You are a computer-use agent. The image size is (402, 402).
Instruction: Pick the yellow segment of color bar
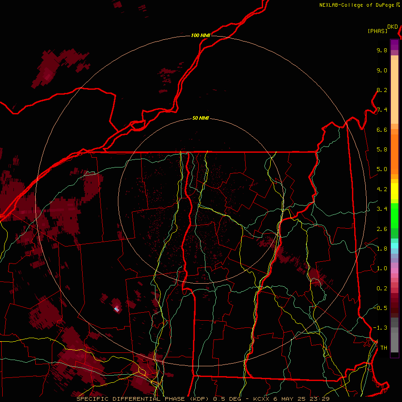(x=394, y=191)
